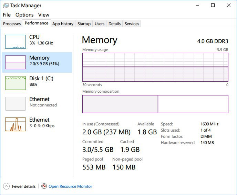Click the Memory usage graph area

pos(155,67)
